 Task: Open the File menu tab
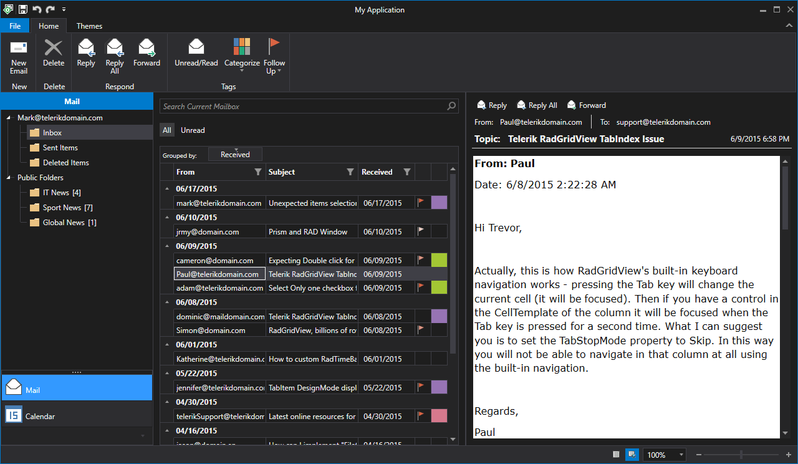tap(15, 26)
